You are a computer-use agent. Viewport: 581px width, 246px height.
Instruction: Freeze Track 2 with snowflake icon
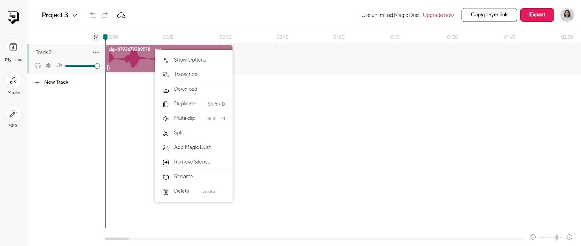click(x=48, y=65)
